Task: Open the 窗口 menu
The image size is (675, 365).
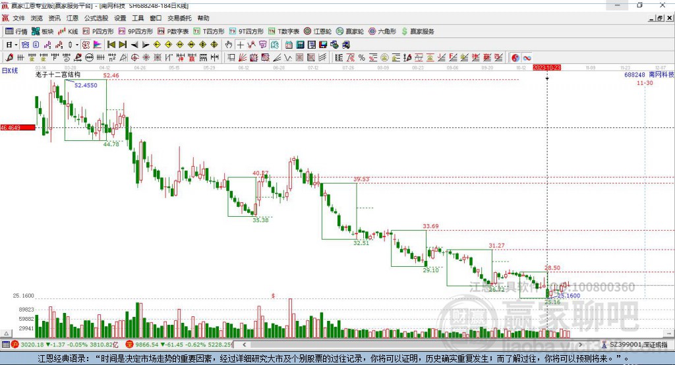Action: [x=156, y=18]
